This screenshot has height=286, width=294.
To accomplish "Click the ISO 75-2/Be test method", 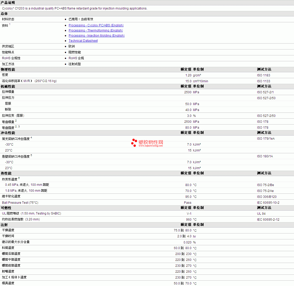I will [265, 185].
